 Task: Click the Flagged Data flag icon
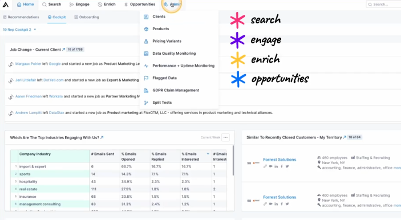point(146,78)
